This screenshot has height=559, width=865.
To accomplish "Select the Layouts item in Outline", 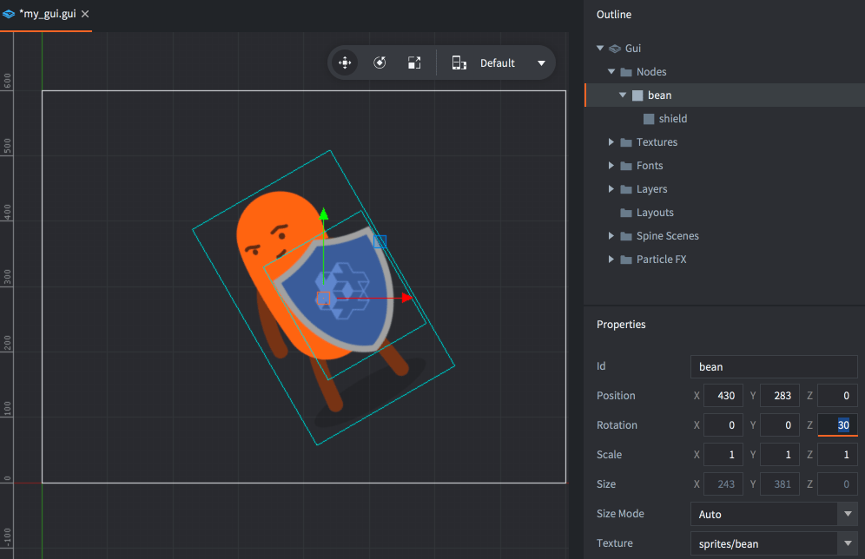I will click(654, 213).
